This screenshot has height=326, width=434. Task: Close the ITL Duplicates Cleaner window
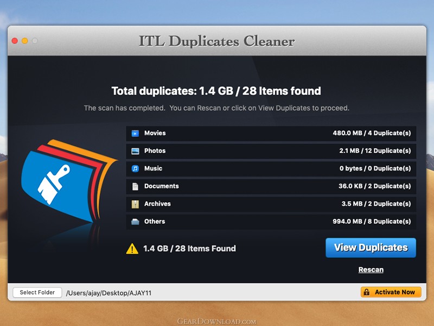[15, 41]
